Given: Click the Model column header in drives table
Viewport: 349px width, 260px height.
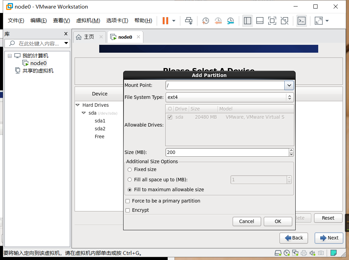Looking at the screenshot, I should pyautogui.click(x=256, y=109).
